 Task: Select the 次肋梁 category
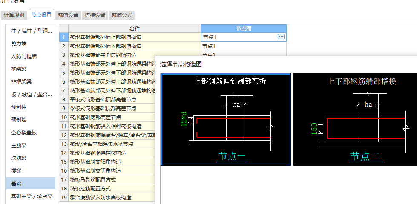(31, 158)
